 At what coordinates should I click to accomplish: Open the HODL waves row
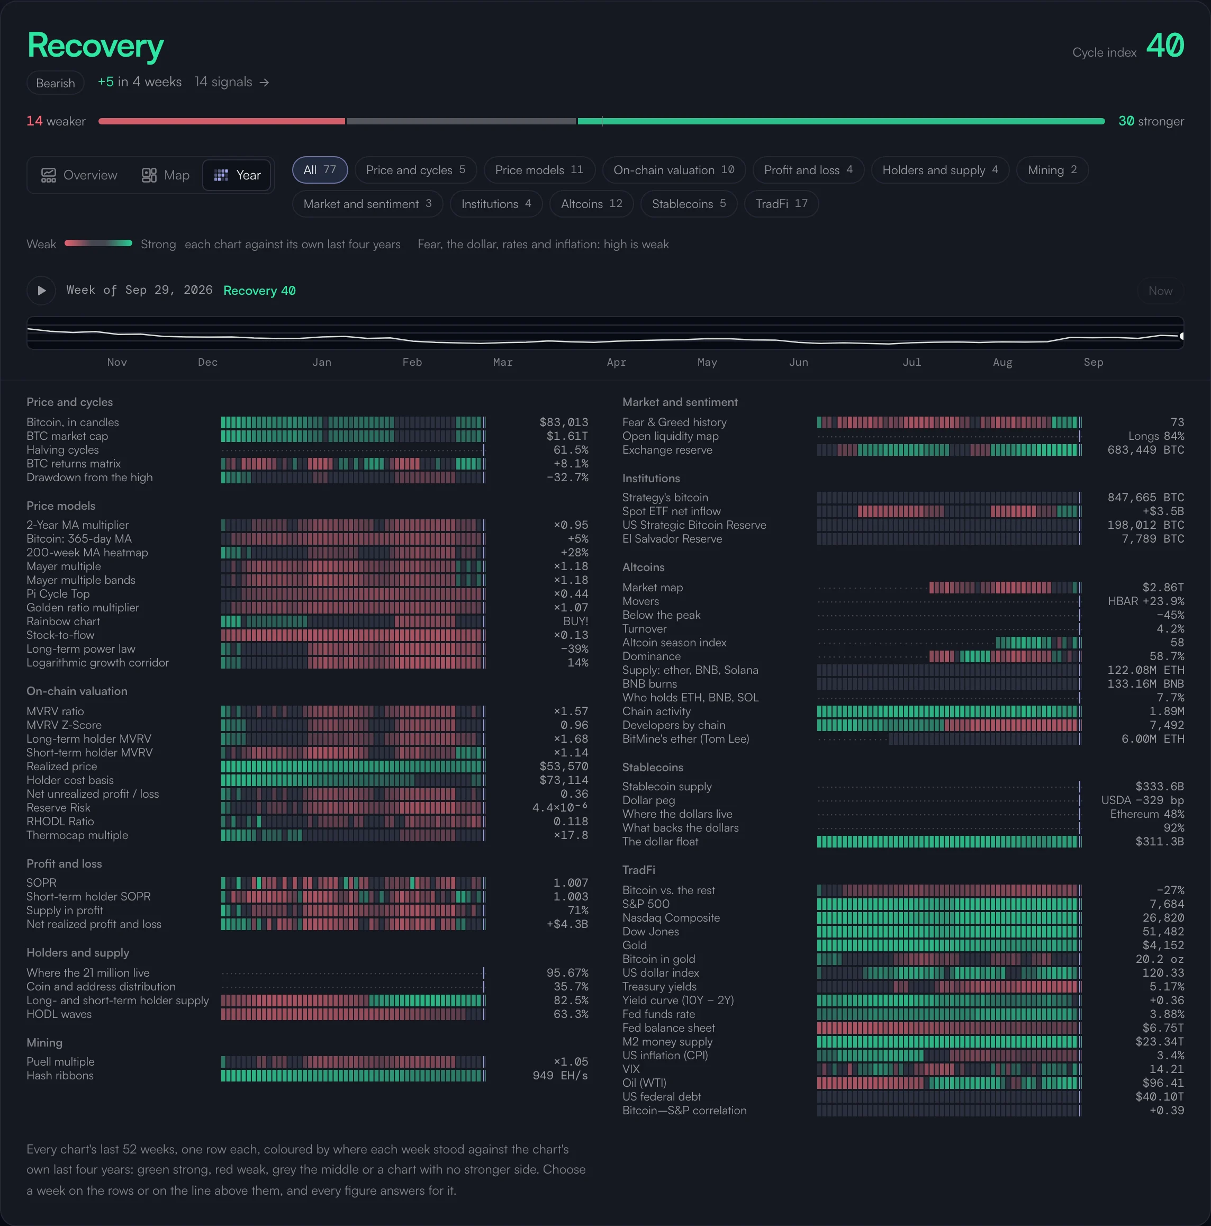pos(307,1014)
